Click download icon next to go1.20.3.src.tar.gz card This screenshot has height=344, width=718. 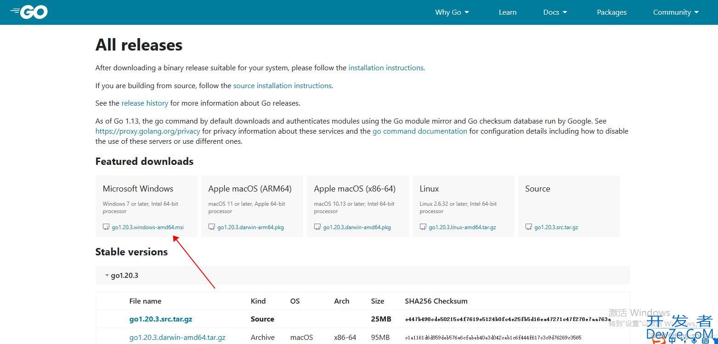pyautogui.click(x=529, y=227)
